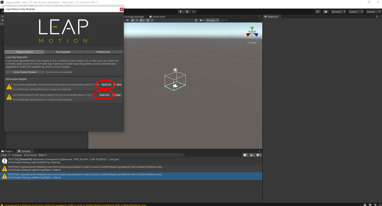
Task: Select the first CapsuleHand warning at 18:15:54
Action: tap(131, 169)
